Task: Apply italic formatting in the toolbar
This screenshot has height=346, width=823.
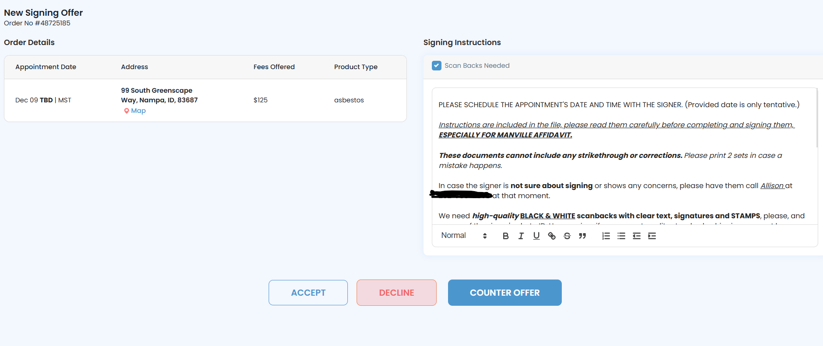Action: [521, 236]
